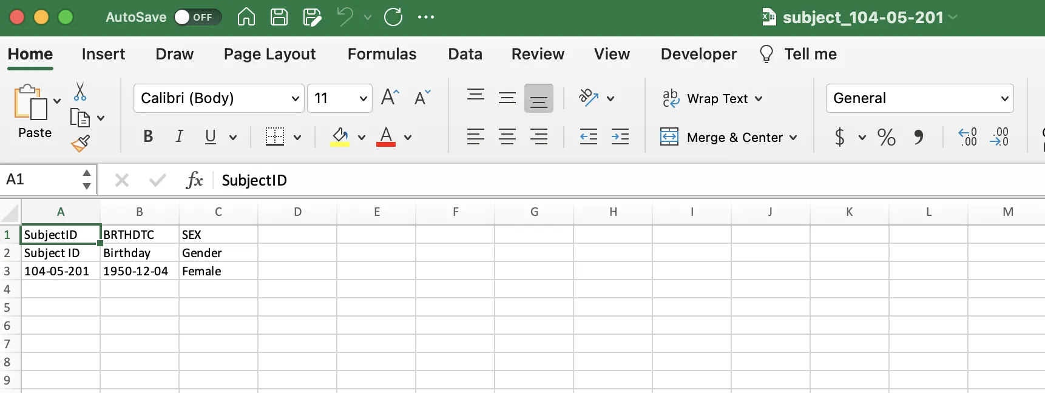Expand the Wrap Text options arrow
1045x393 pixels.
[x=759, y=99]
